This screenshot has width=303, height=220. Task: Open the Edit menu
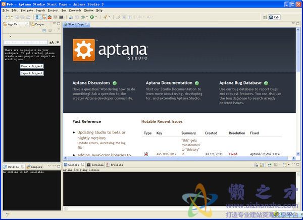point(15,10)
